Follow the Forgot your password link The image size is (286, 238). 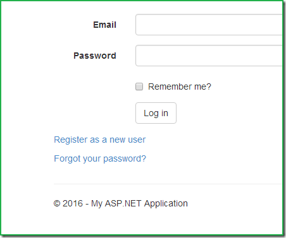[100, 158]
